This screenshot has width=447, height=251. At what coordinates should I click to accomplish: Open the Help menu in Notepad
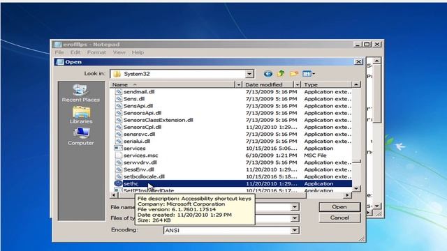(x=138, y=52)
